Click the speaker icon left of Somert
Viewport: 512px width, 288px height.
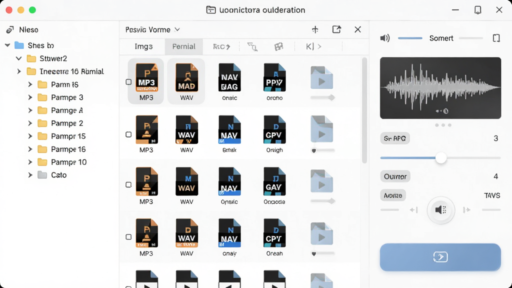[x=385, y=38]
